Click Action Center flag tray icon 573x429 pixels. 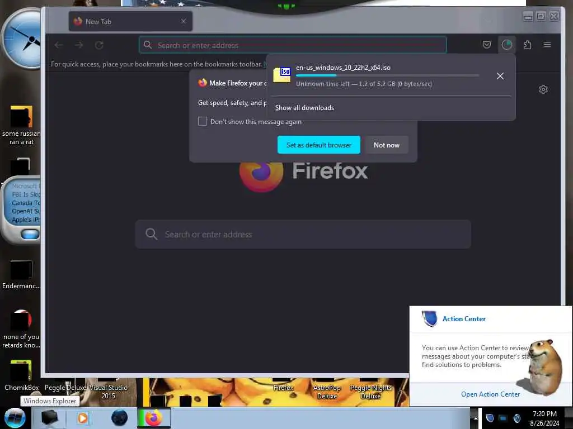(x=490, y=418)
